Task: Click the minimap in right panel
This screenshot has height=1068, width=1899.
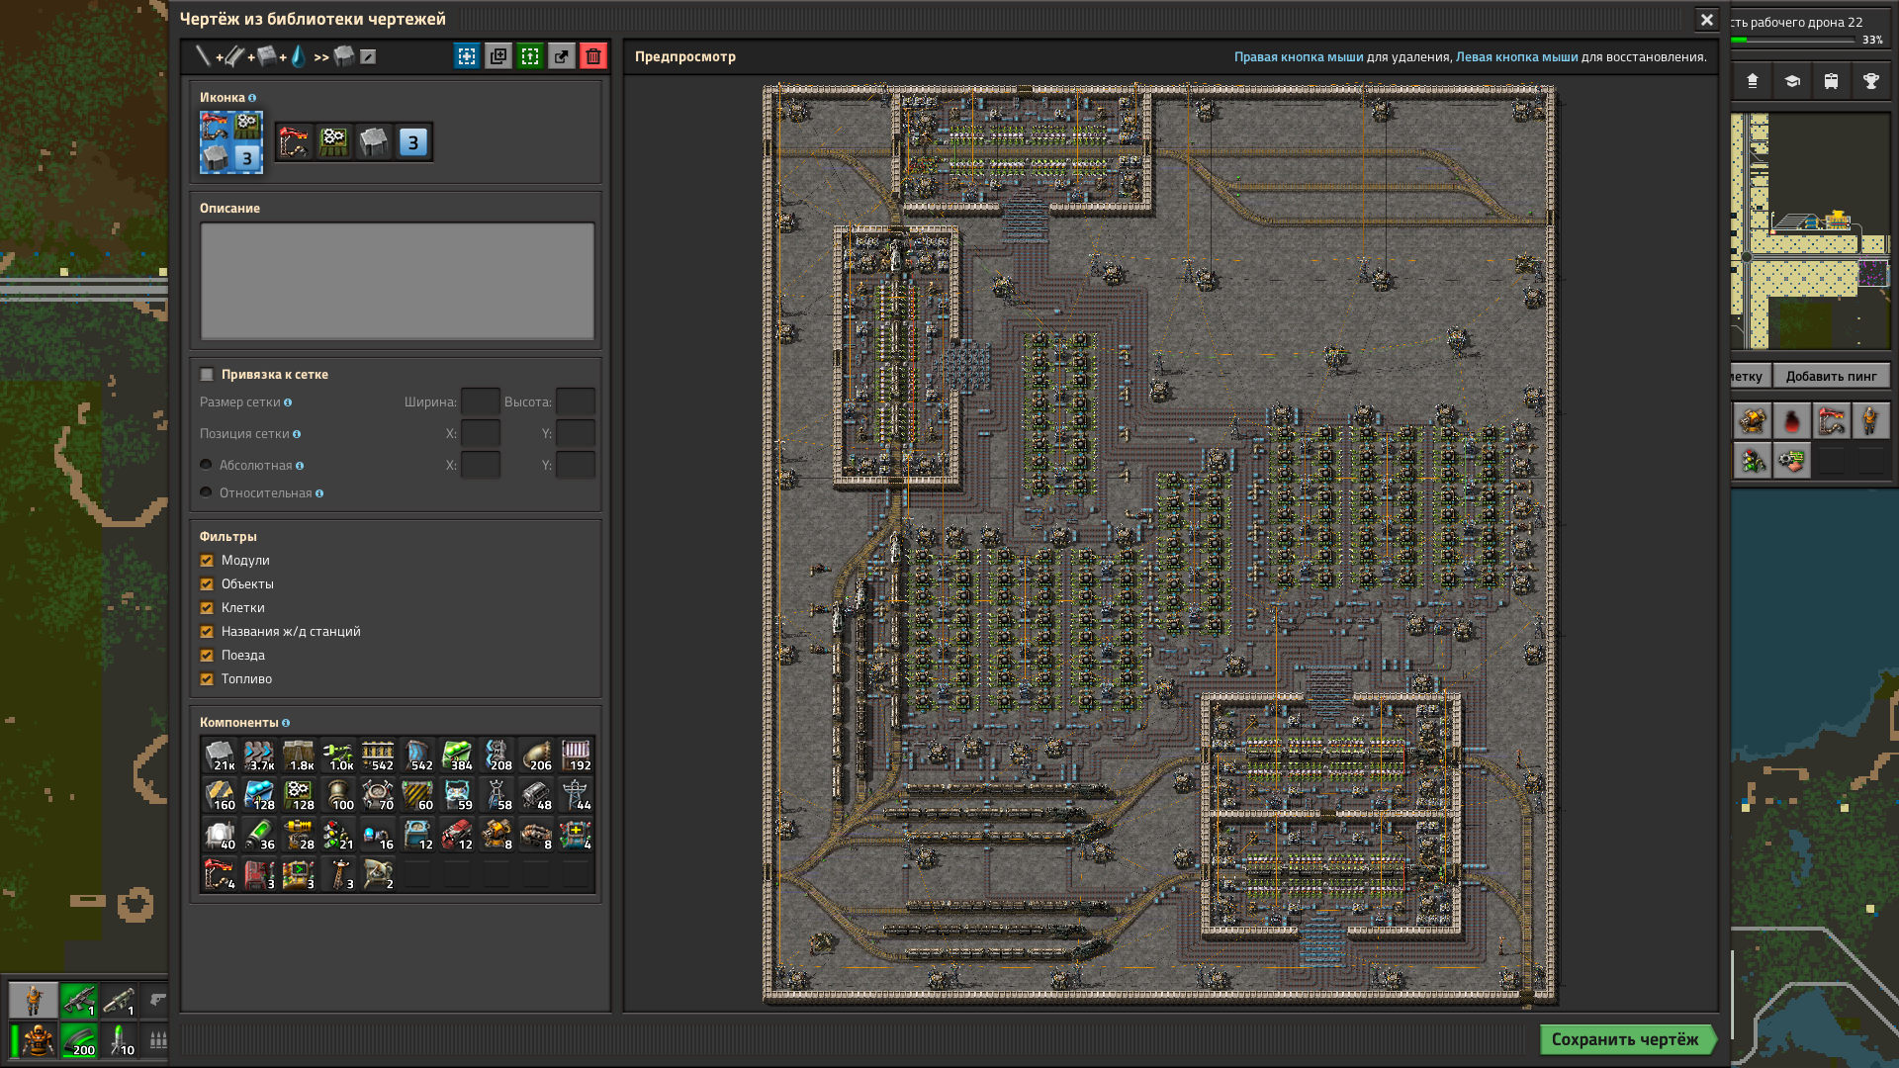Action: 1811,230
